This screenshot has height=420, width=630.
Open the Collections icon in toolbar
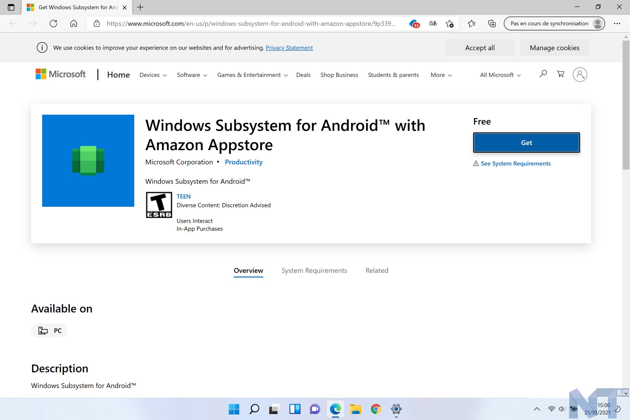click(x=492, y=23)
